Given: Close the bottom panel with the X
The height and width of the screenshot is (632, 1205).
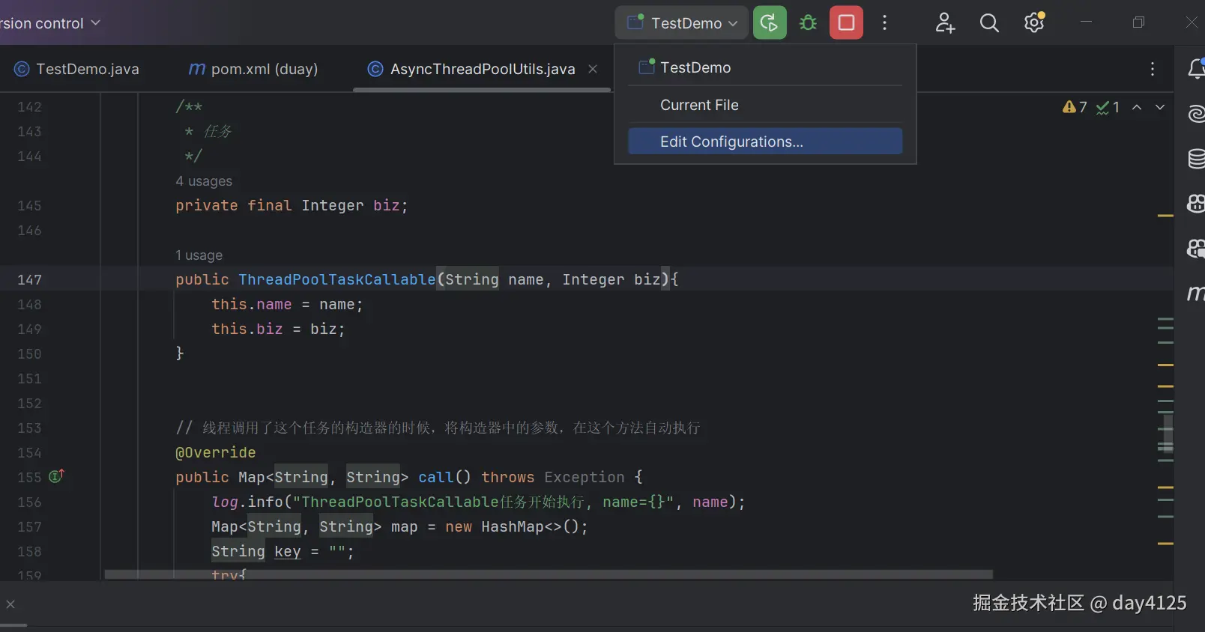Looking at the screenshot, I should pyautogui.click(x=10, y=604).
